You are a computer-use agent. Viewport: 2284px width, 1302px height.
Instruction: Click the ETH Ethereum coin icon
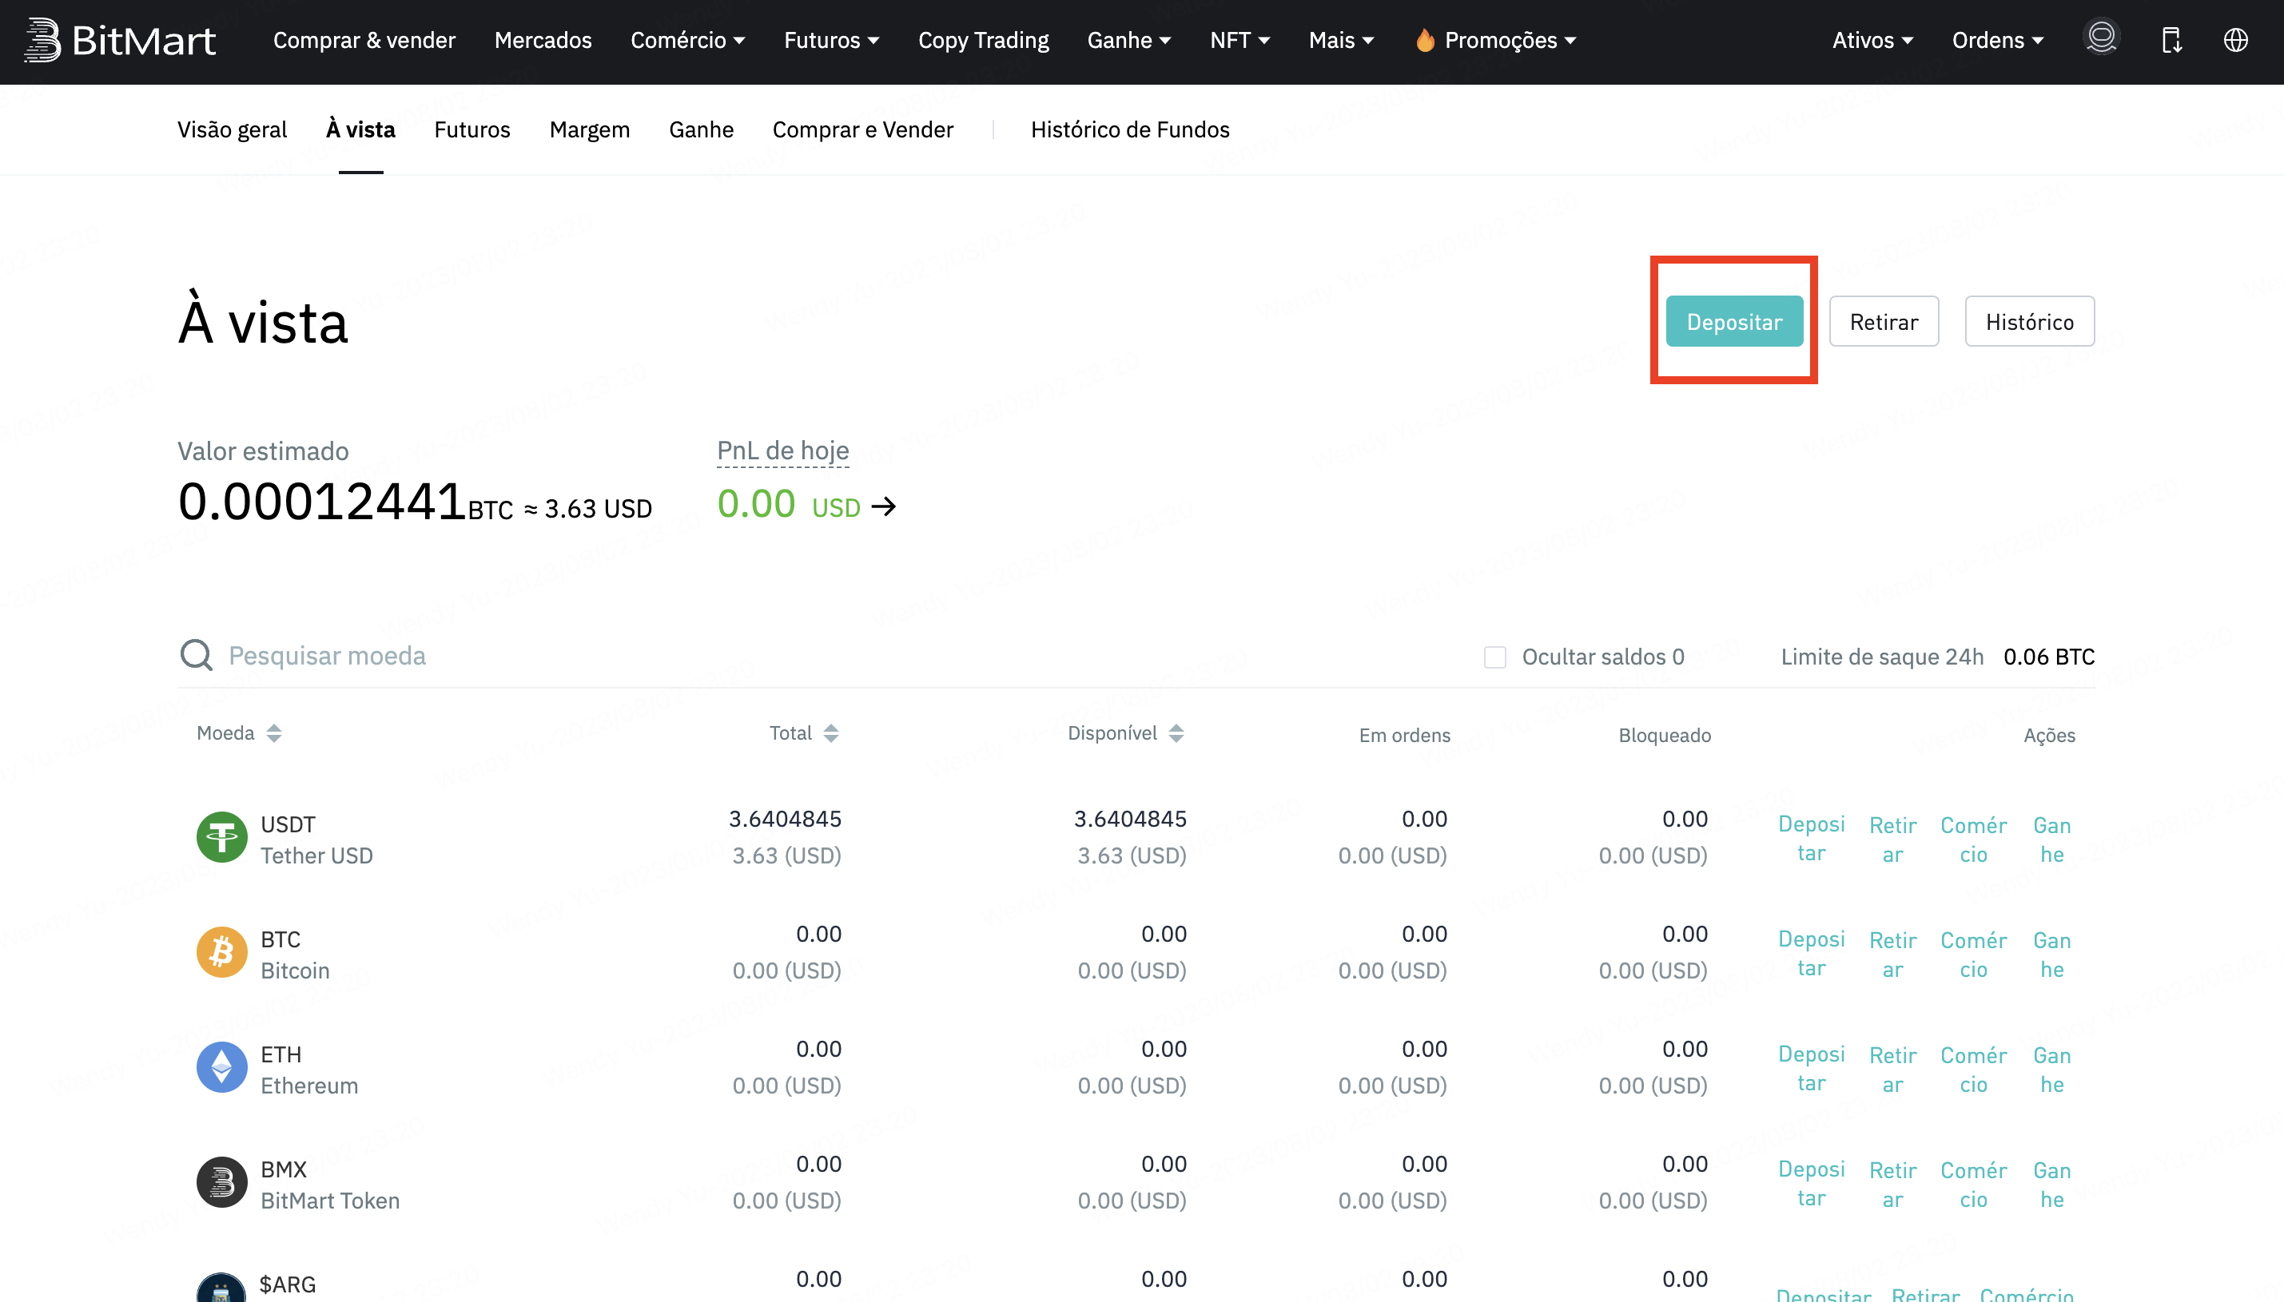222,1067
